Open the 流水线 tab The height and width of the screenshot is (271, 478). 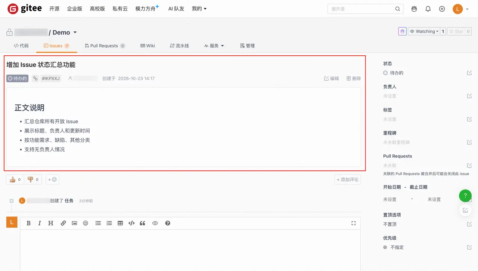tap(179, 46)
